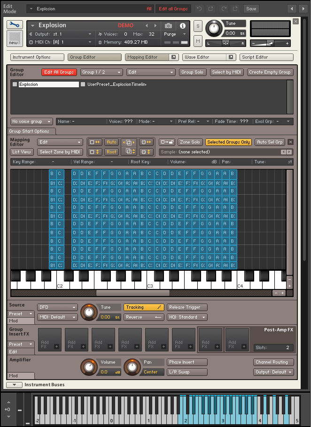Open the Mapping Editor Edit dropdown

(60, 142)
